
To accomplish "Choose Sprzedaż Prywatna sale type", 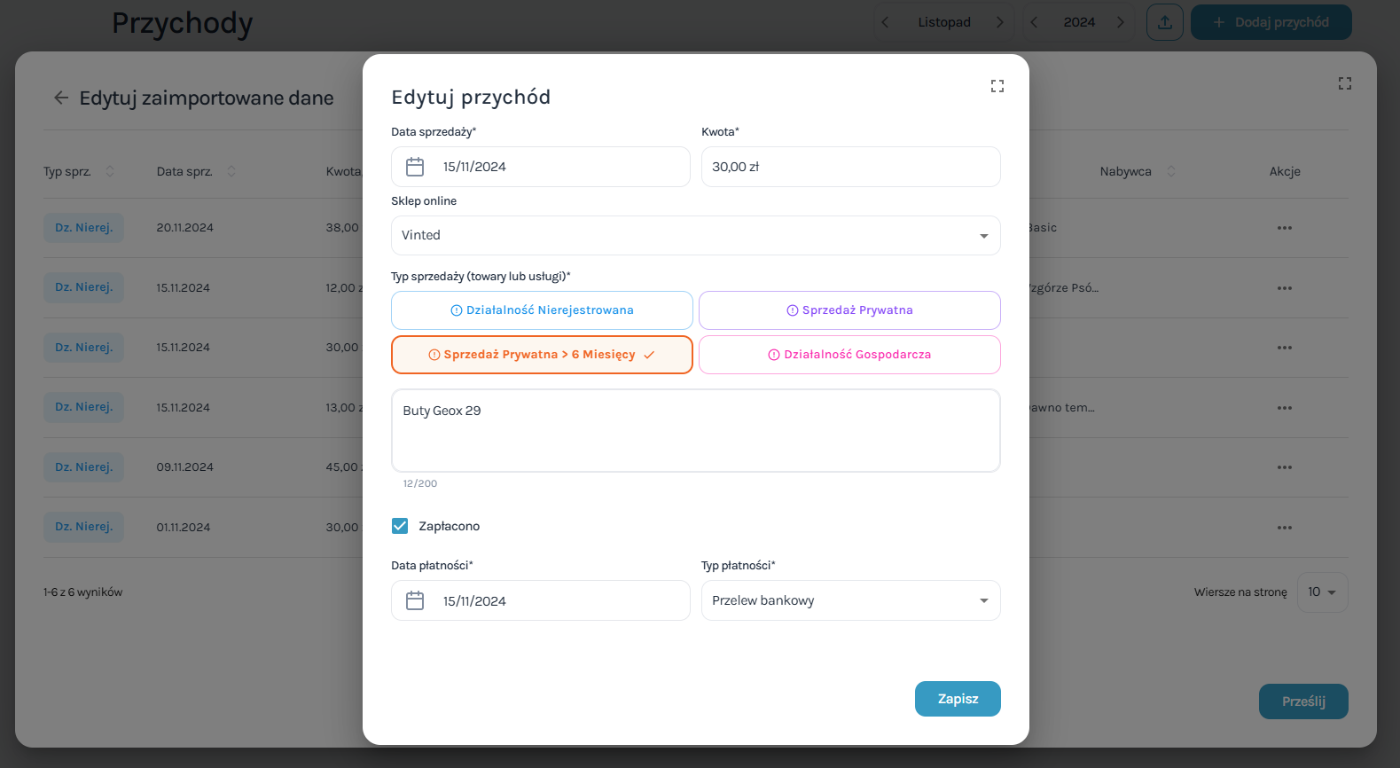I will 849,310.
